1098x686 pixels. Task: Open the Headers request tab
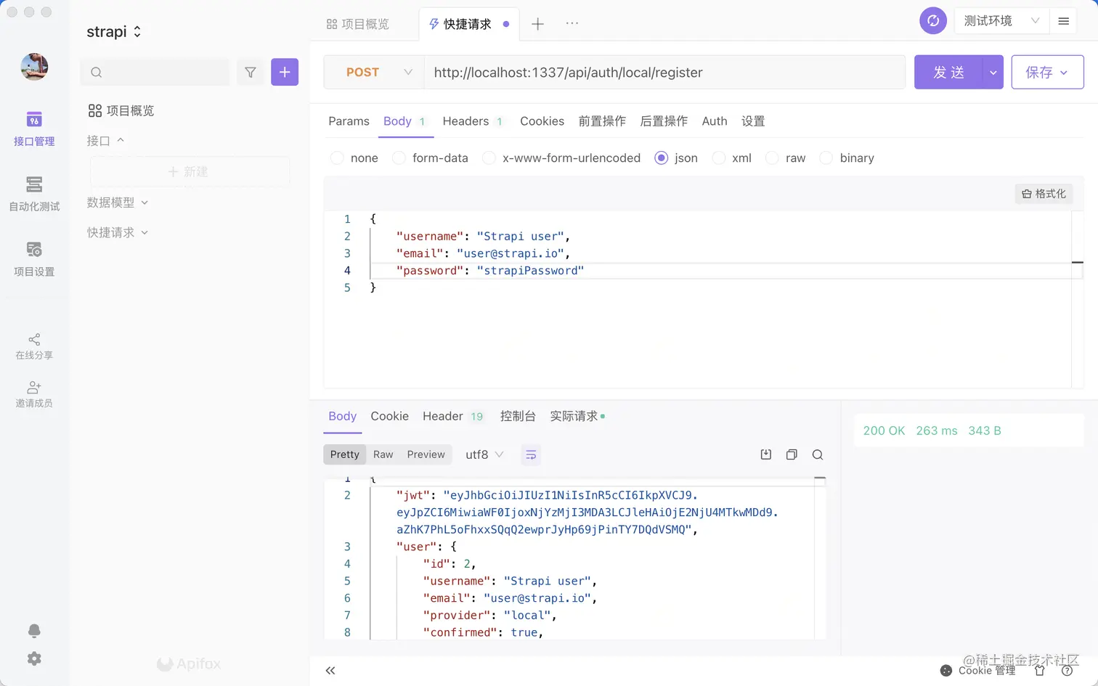[472, 121]
